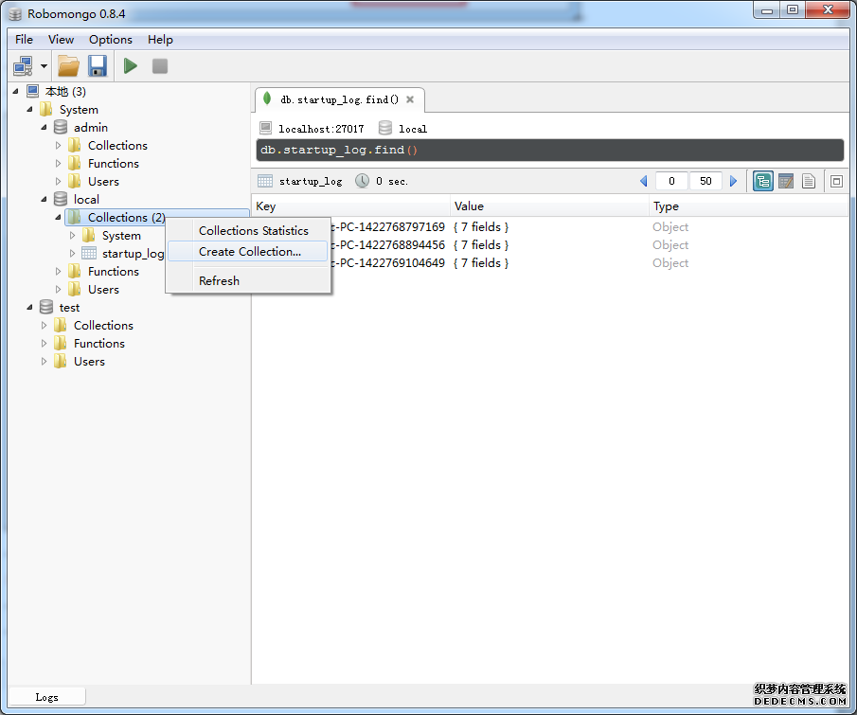Maximize the output panel icon
Screen dimensions: 857x715
coord(836,181)
